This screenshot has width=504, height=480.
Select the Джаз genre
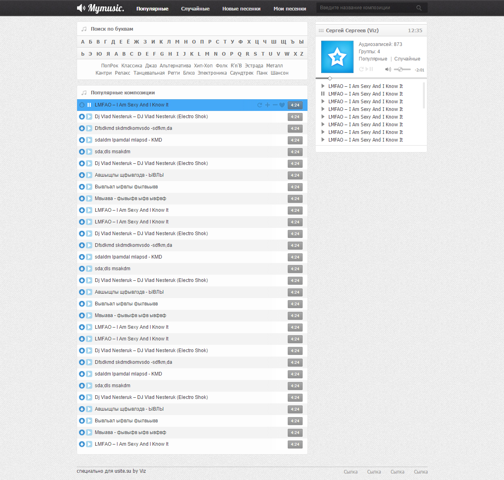click(x=151, y=66)
